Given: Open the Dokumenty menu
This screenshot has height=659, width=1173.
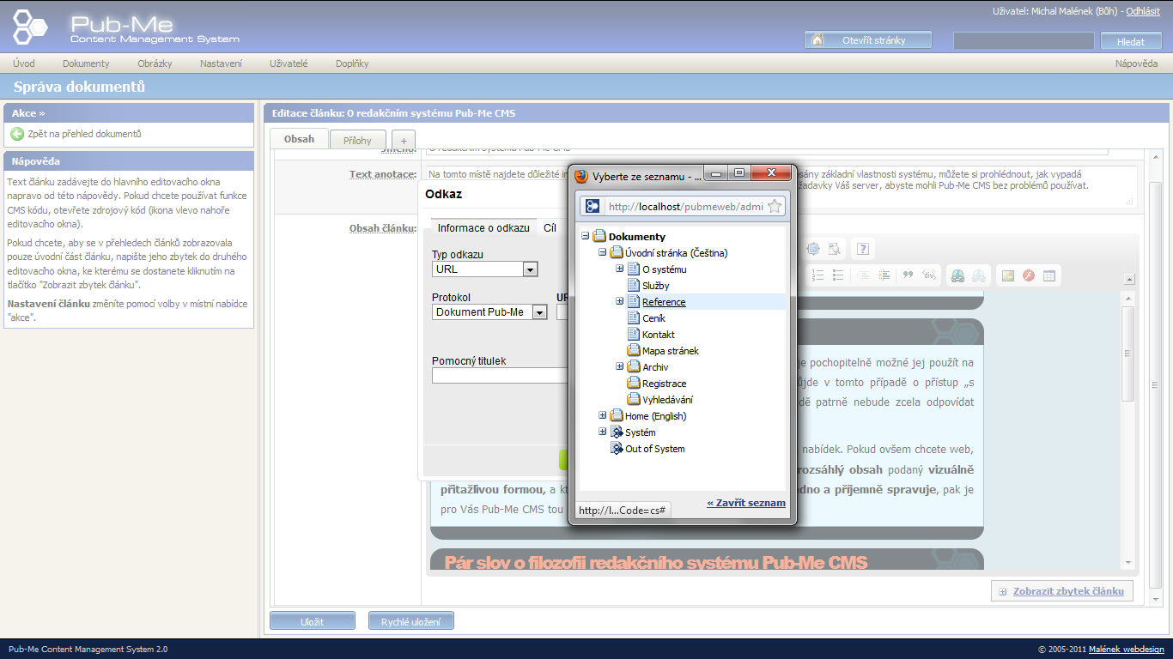Looking at the screenshot, I should click(x=86, y=63).
